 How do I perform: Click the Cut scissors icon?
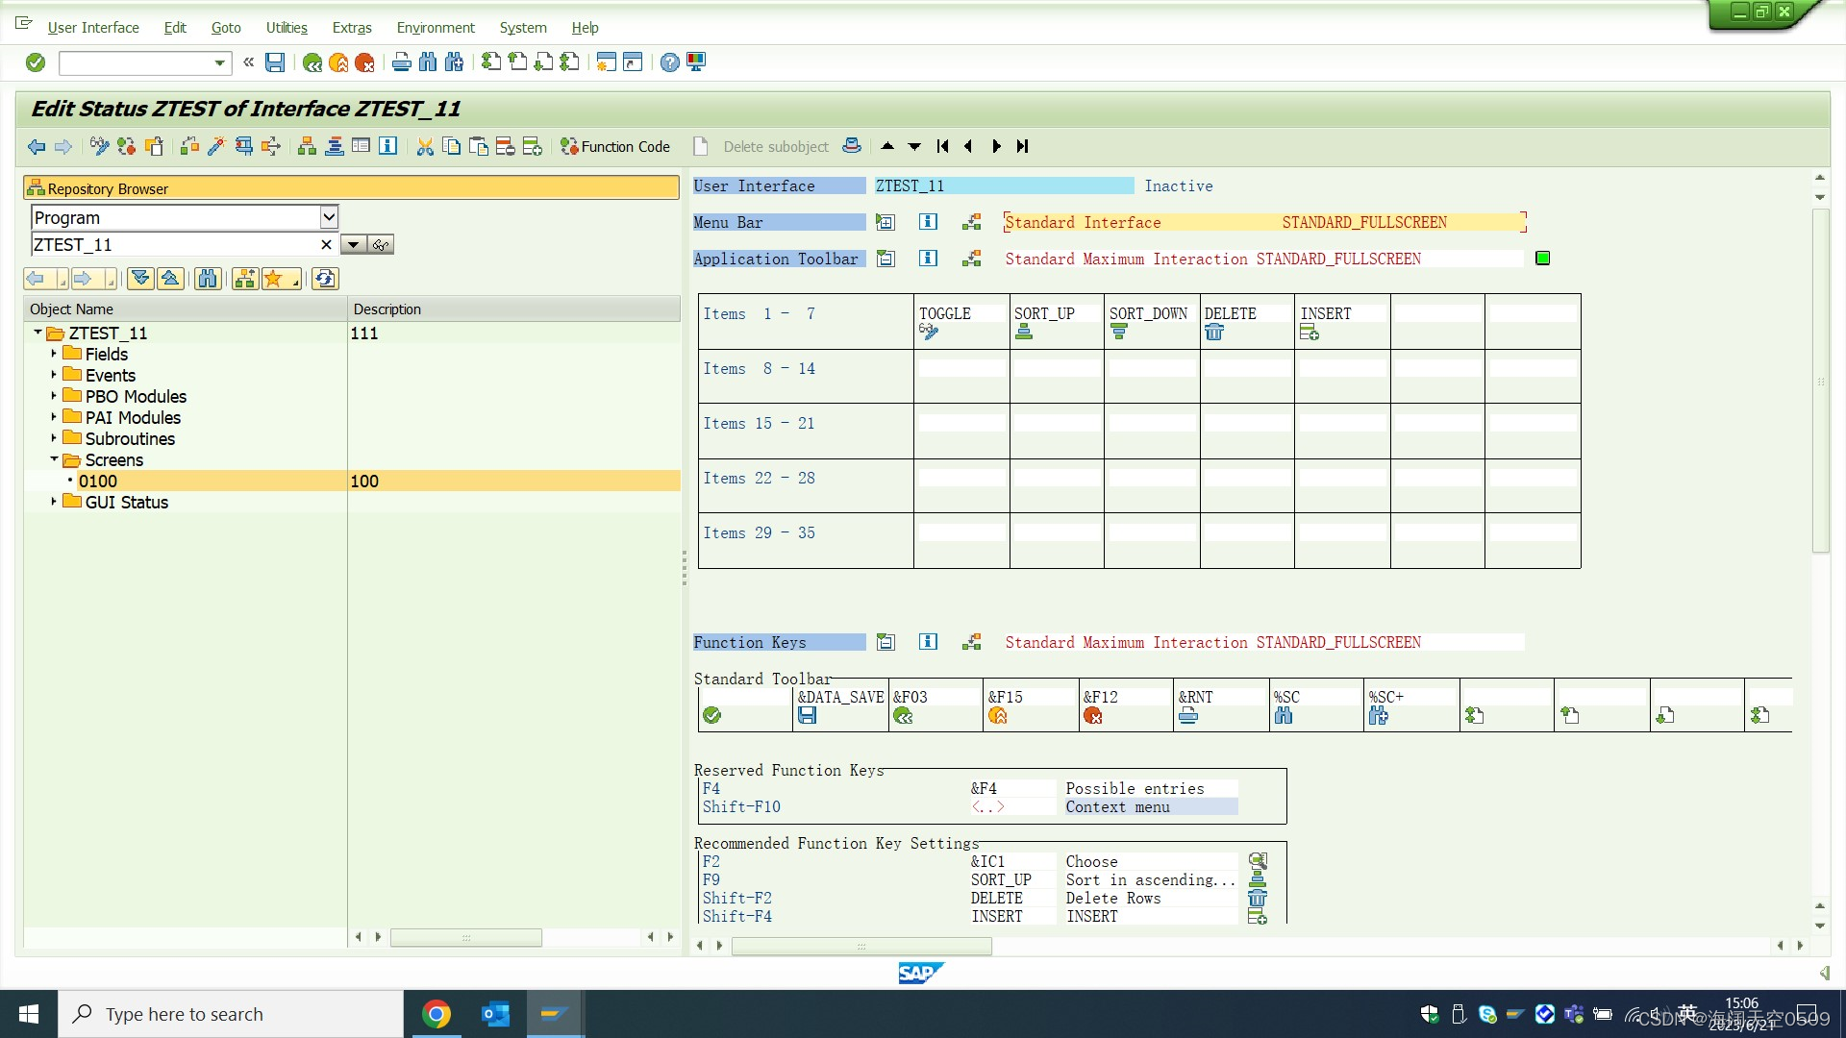point(424,146)
